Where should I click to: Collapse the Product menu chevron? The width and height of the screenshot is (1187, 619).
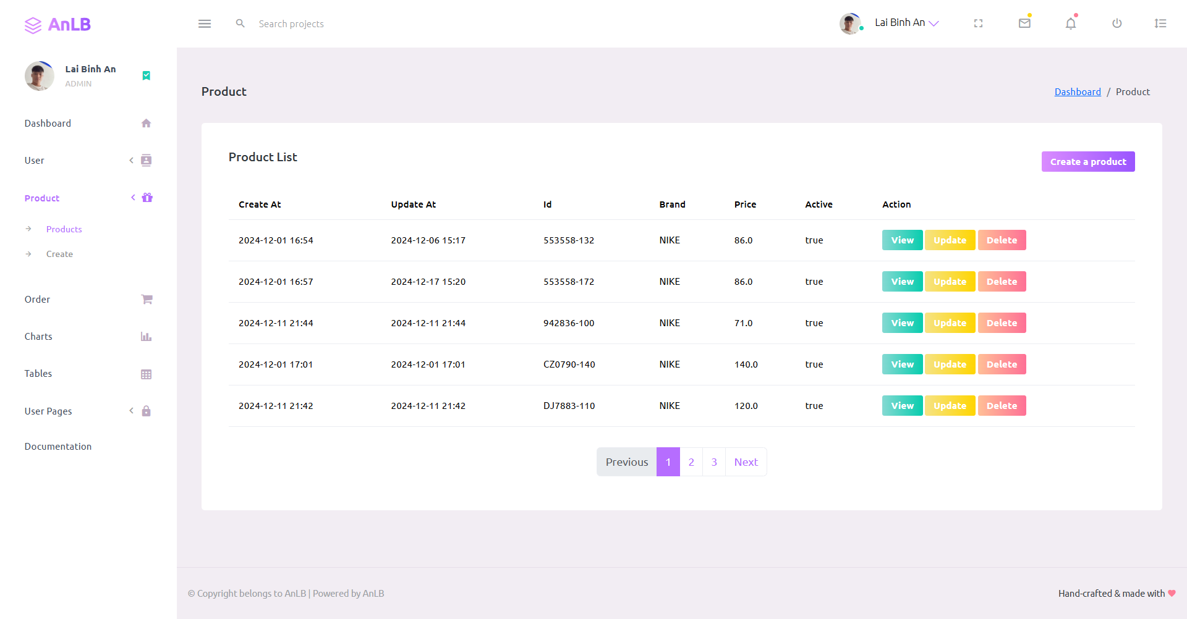pyautogui.click(x=133, y=198)
